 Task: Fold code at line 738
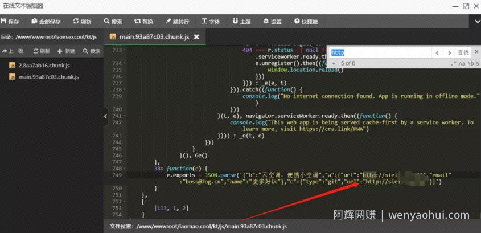(124, 89)
